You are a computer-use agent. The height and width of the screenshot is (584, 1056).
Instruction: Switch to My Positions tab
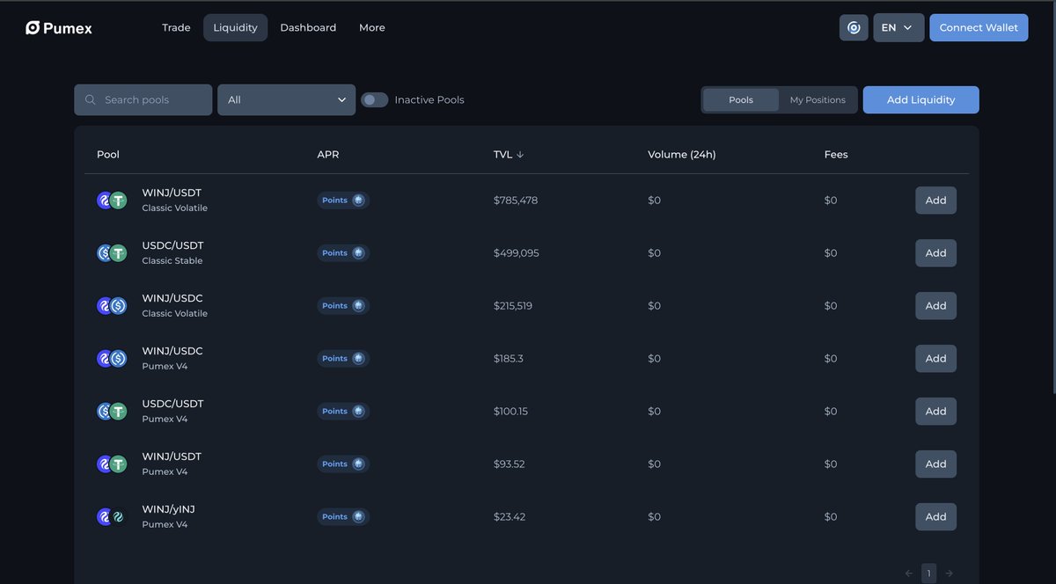pos(818,100)
